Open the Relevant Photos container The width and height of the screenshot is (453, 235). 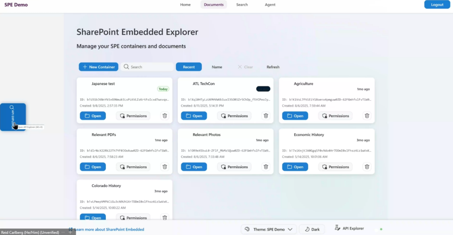click(194, 167)
